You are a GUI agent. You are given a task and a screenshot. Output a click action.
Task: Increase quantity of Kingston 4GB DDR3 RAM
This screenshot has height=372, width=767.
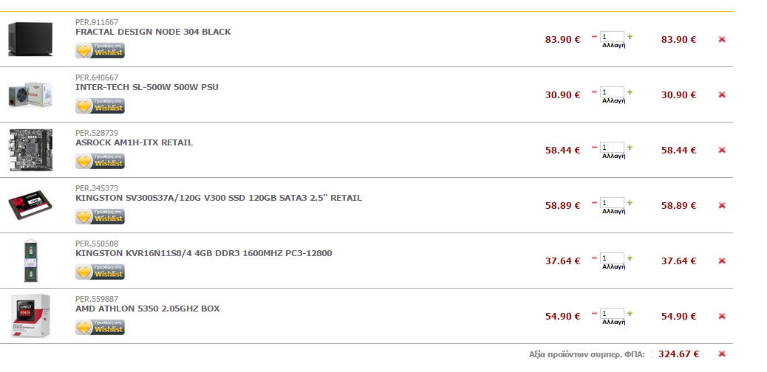630,258
